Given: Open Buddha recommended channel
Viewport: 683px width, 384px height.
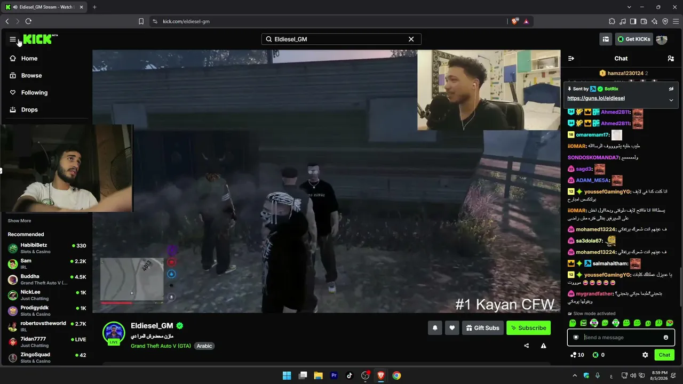Looking at the screenshot, I should click(46, 279).
